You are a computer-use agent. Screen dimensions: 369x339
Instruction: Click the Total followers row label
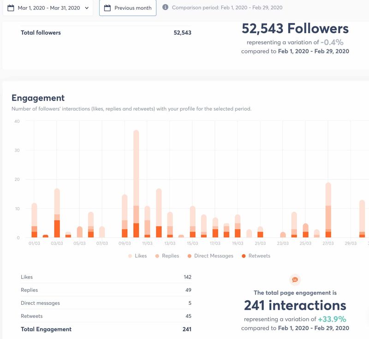coord(41,32)
